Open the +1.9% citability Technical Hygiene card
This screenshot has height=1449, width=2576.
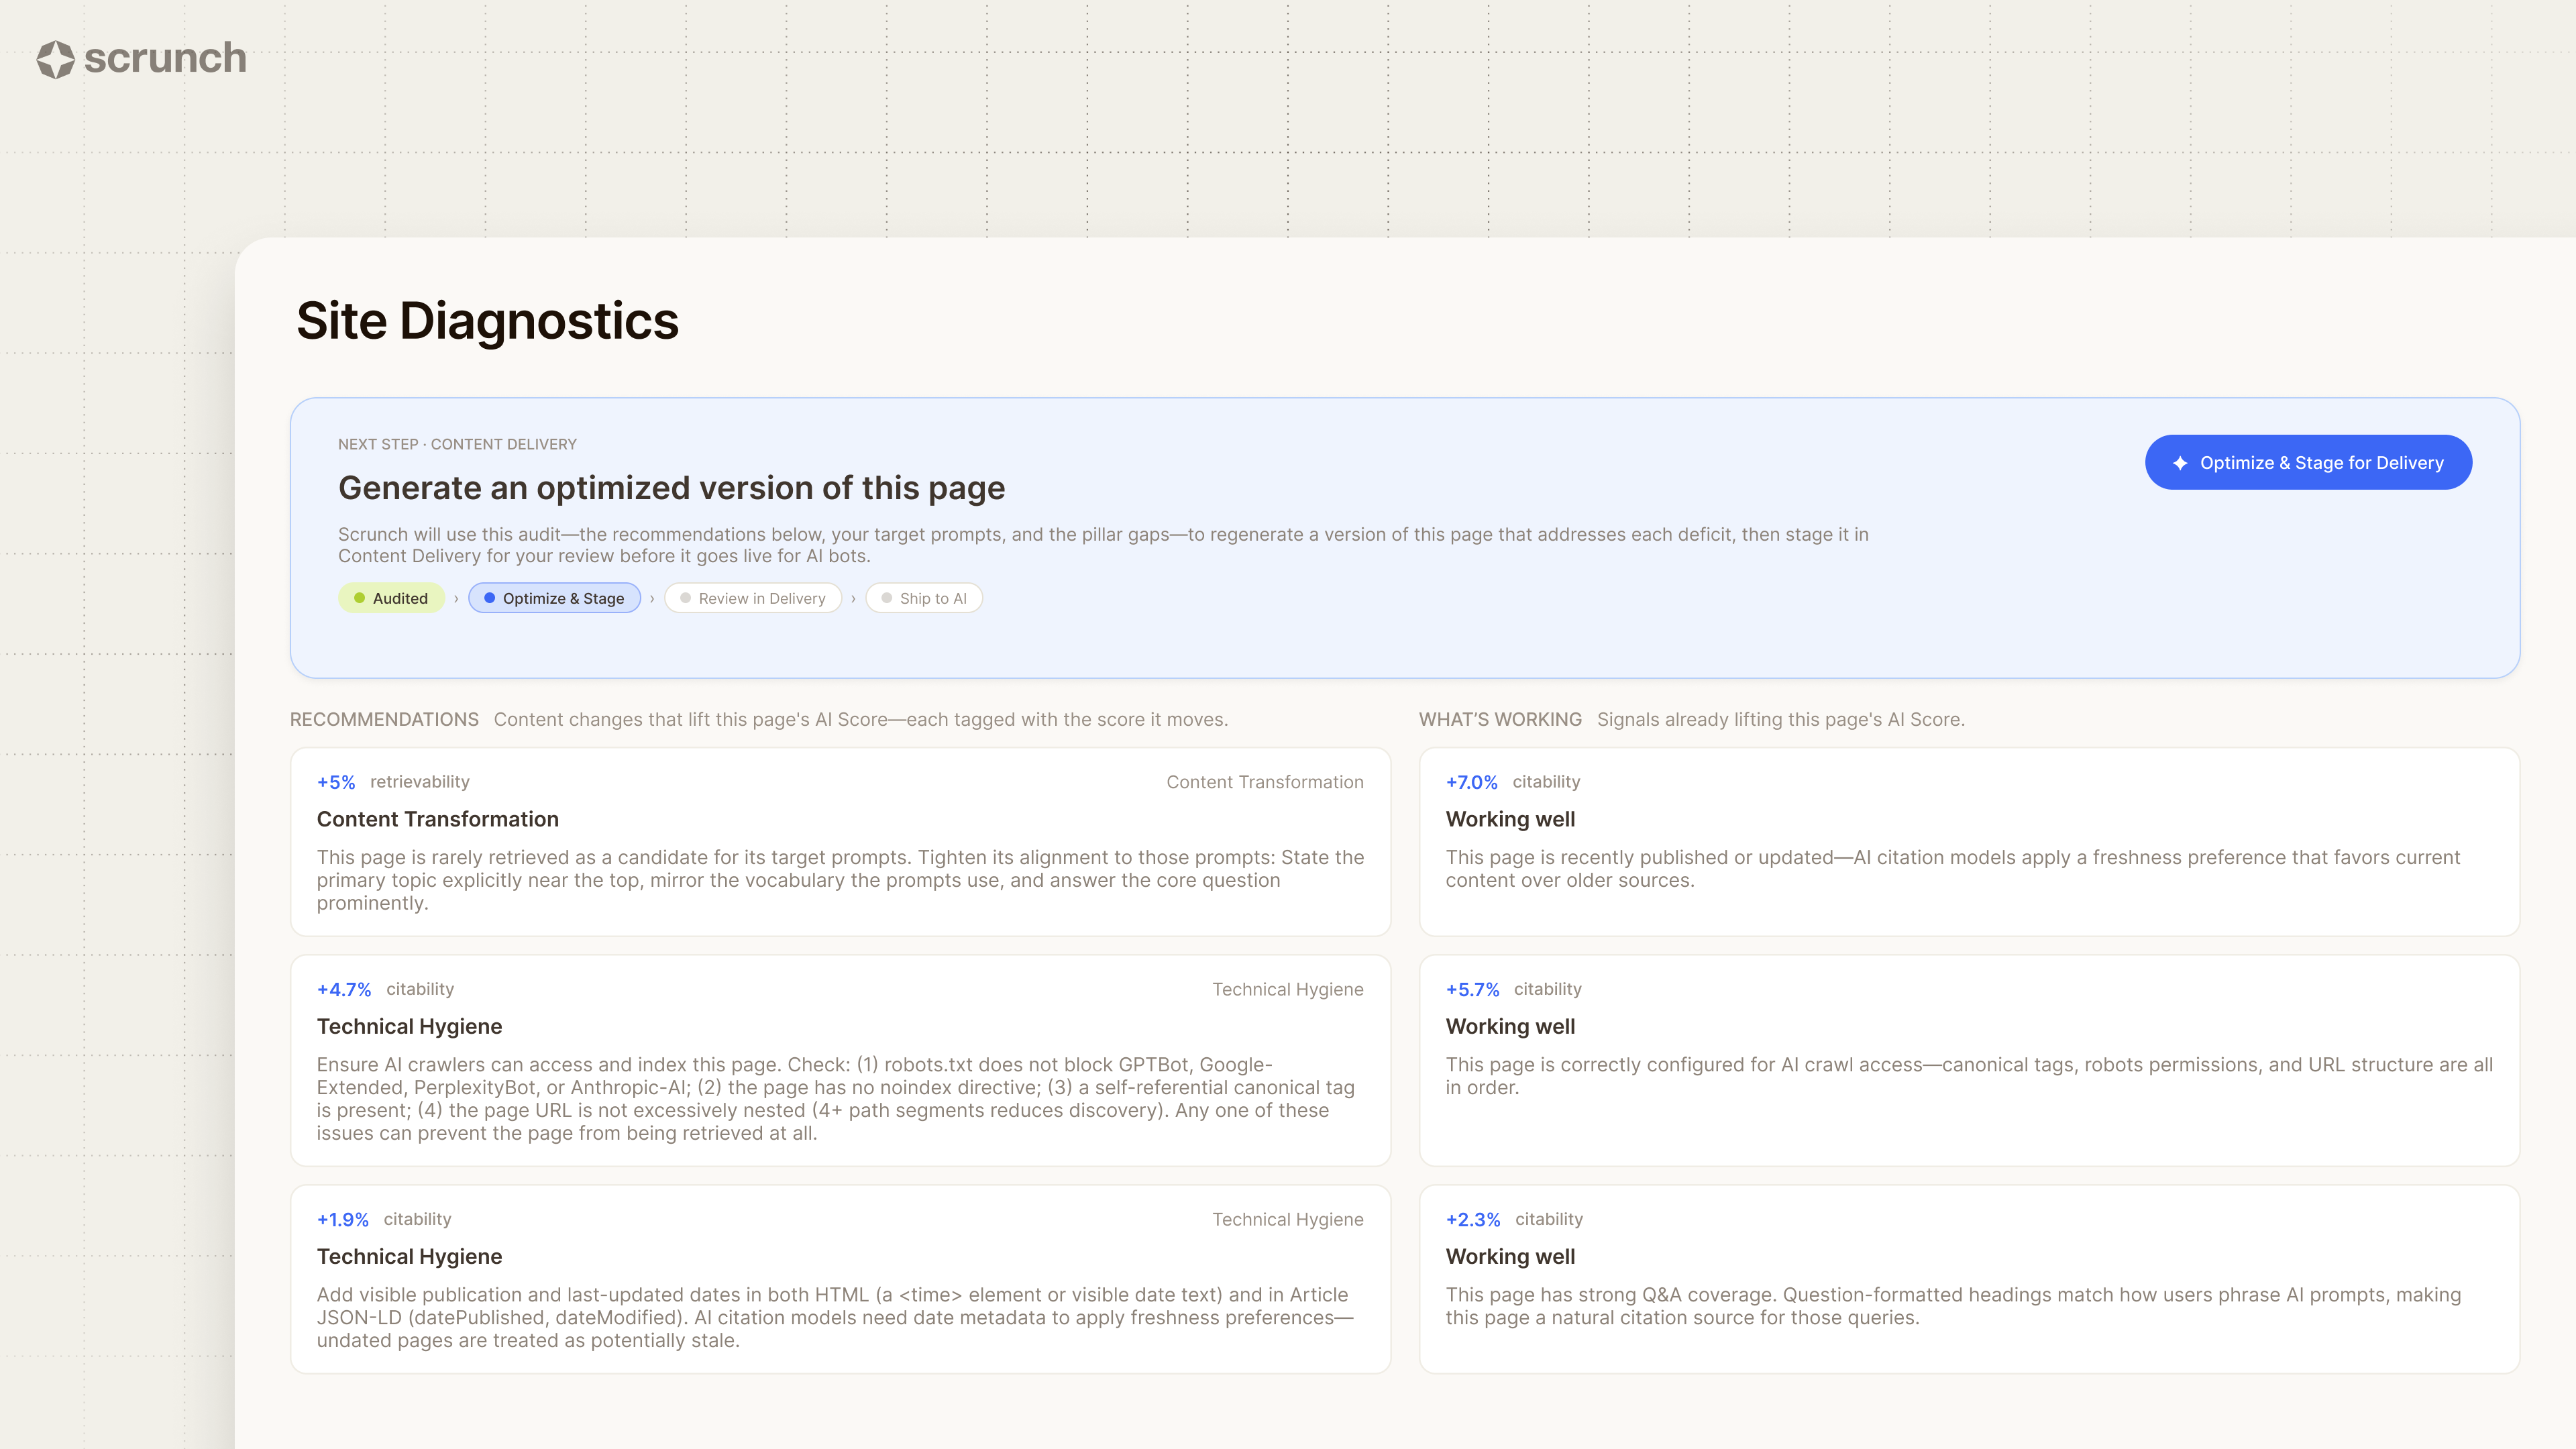840,1279
